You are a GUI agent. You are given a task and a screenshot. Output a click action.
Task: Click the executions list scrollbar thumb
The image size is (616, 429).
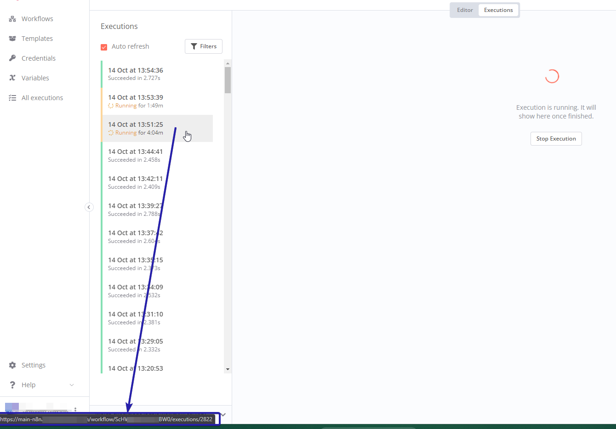coord(228,80)
